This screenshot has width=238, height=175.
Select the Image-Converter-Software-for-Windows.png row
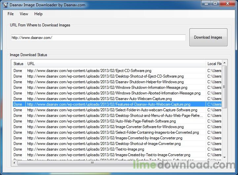pyautogui.click(x=117, y=127)
